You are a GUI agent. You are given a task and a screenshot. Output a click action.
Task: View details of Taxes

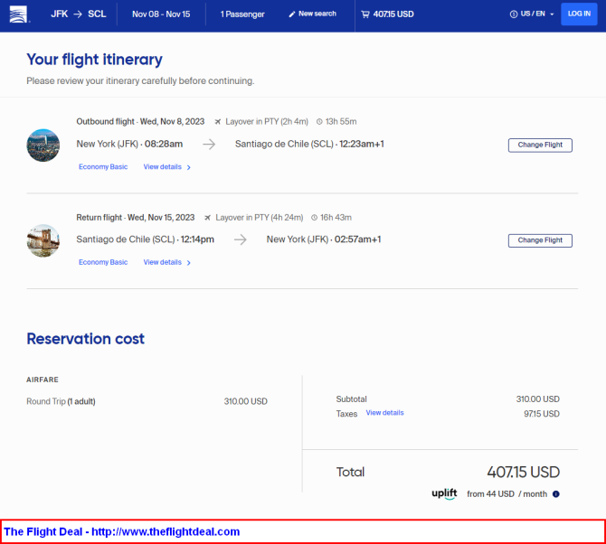point(384,413)
